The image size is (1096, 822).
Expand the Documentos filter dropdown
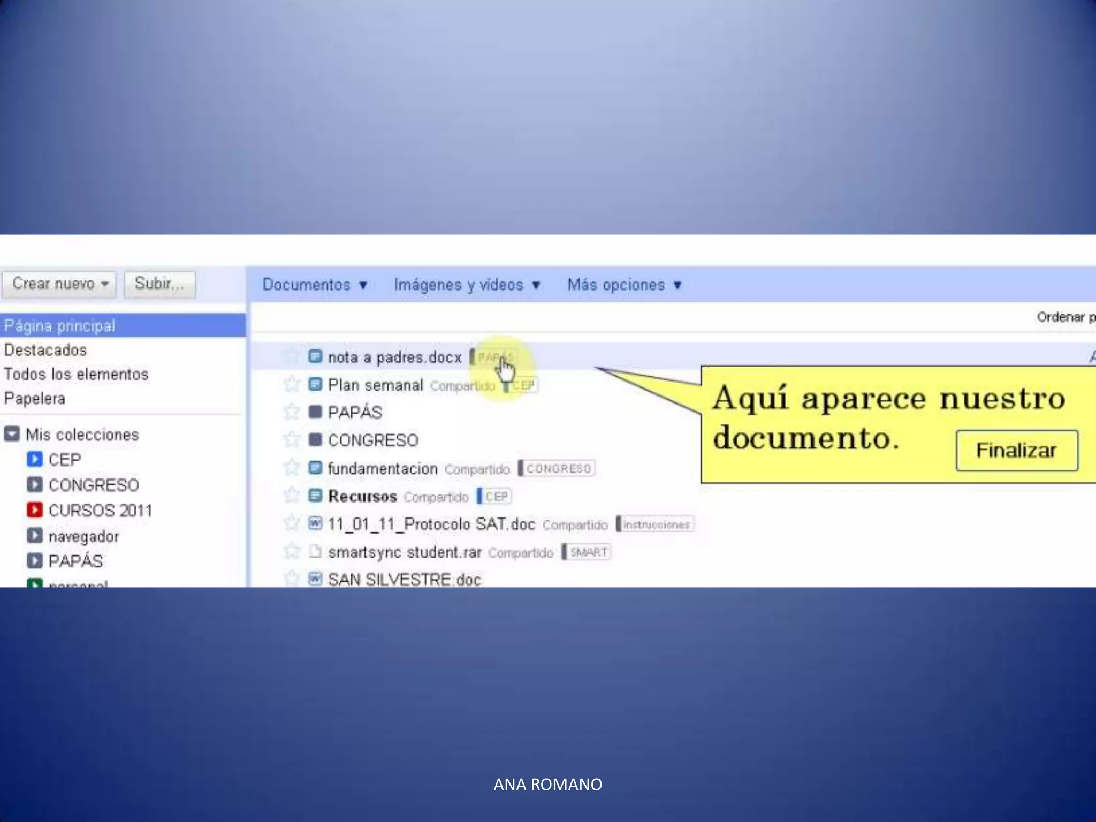click(x=315, y=285)
